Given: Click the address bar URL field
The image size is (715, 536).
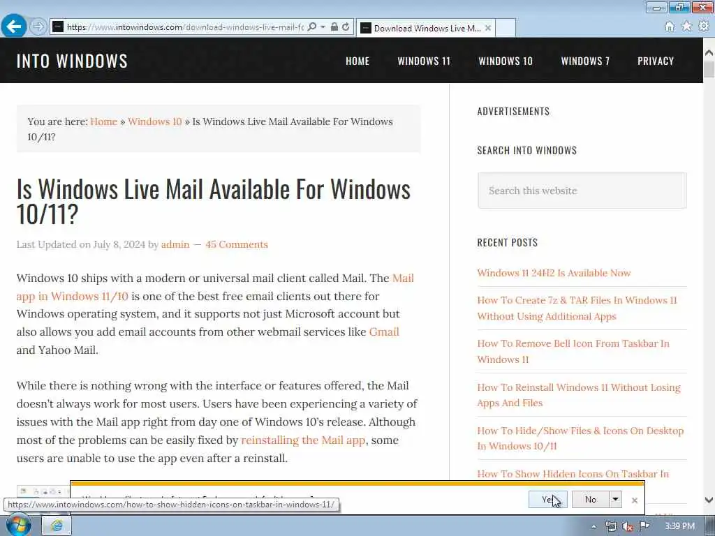Looking at the screenshot, I should [184, 27].
